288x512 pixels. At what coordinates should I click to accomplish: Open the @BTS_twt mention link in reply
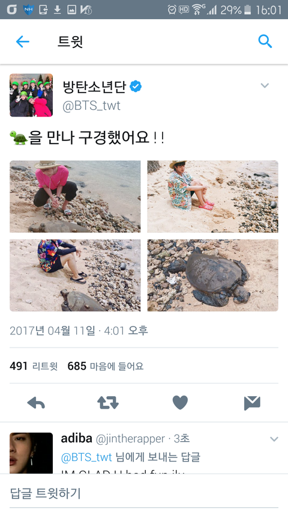pyautogui.click(x=86, y=457)
